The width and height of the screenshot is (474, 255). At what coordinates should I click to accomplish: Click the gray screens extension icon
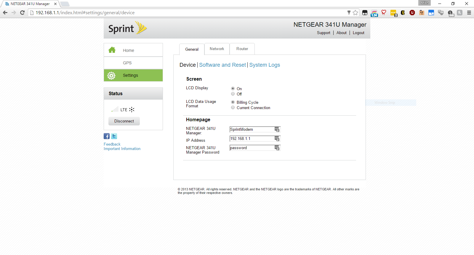click(441, 12)
